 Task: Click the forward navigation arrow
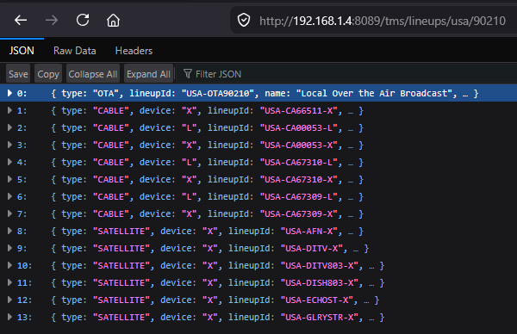tap(52, 21)
